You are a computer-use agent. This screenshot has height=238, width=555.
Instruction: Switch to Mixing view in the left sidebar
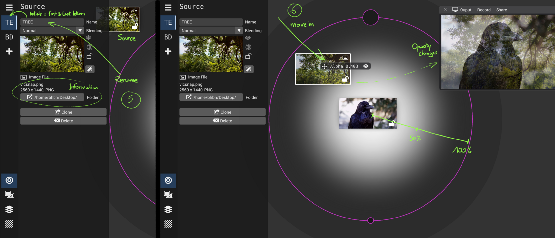point(9,180)
